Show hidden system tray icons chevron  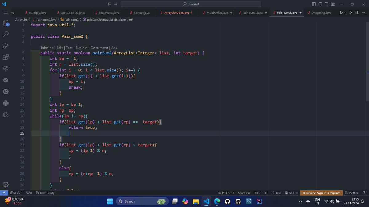coord(300,201)
